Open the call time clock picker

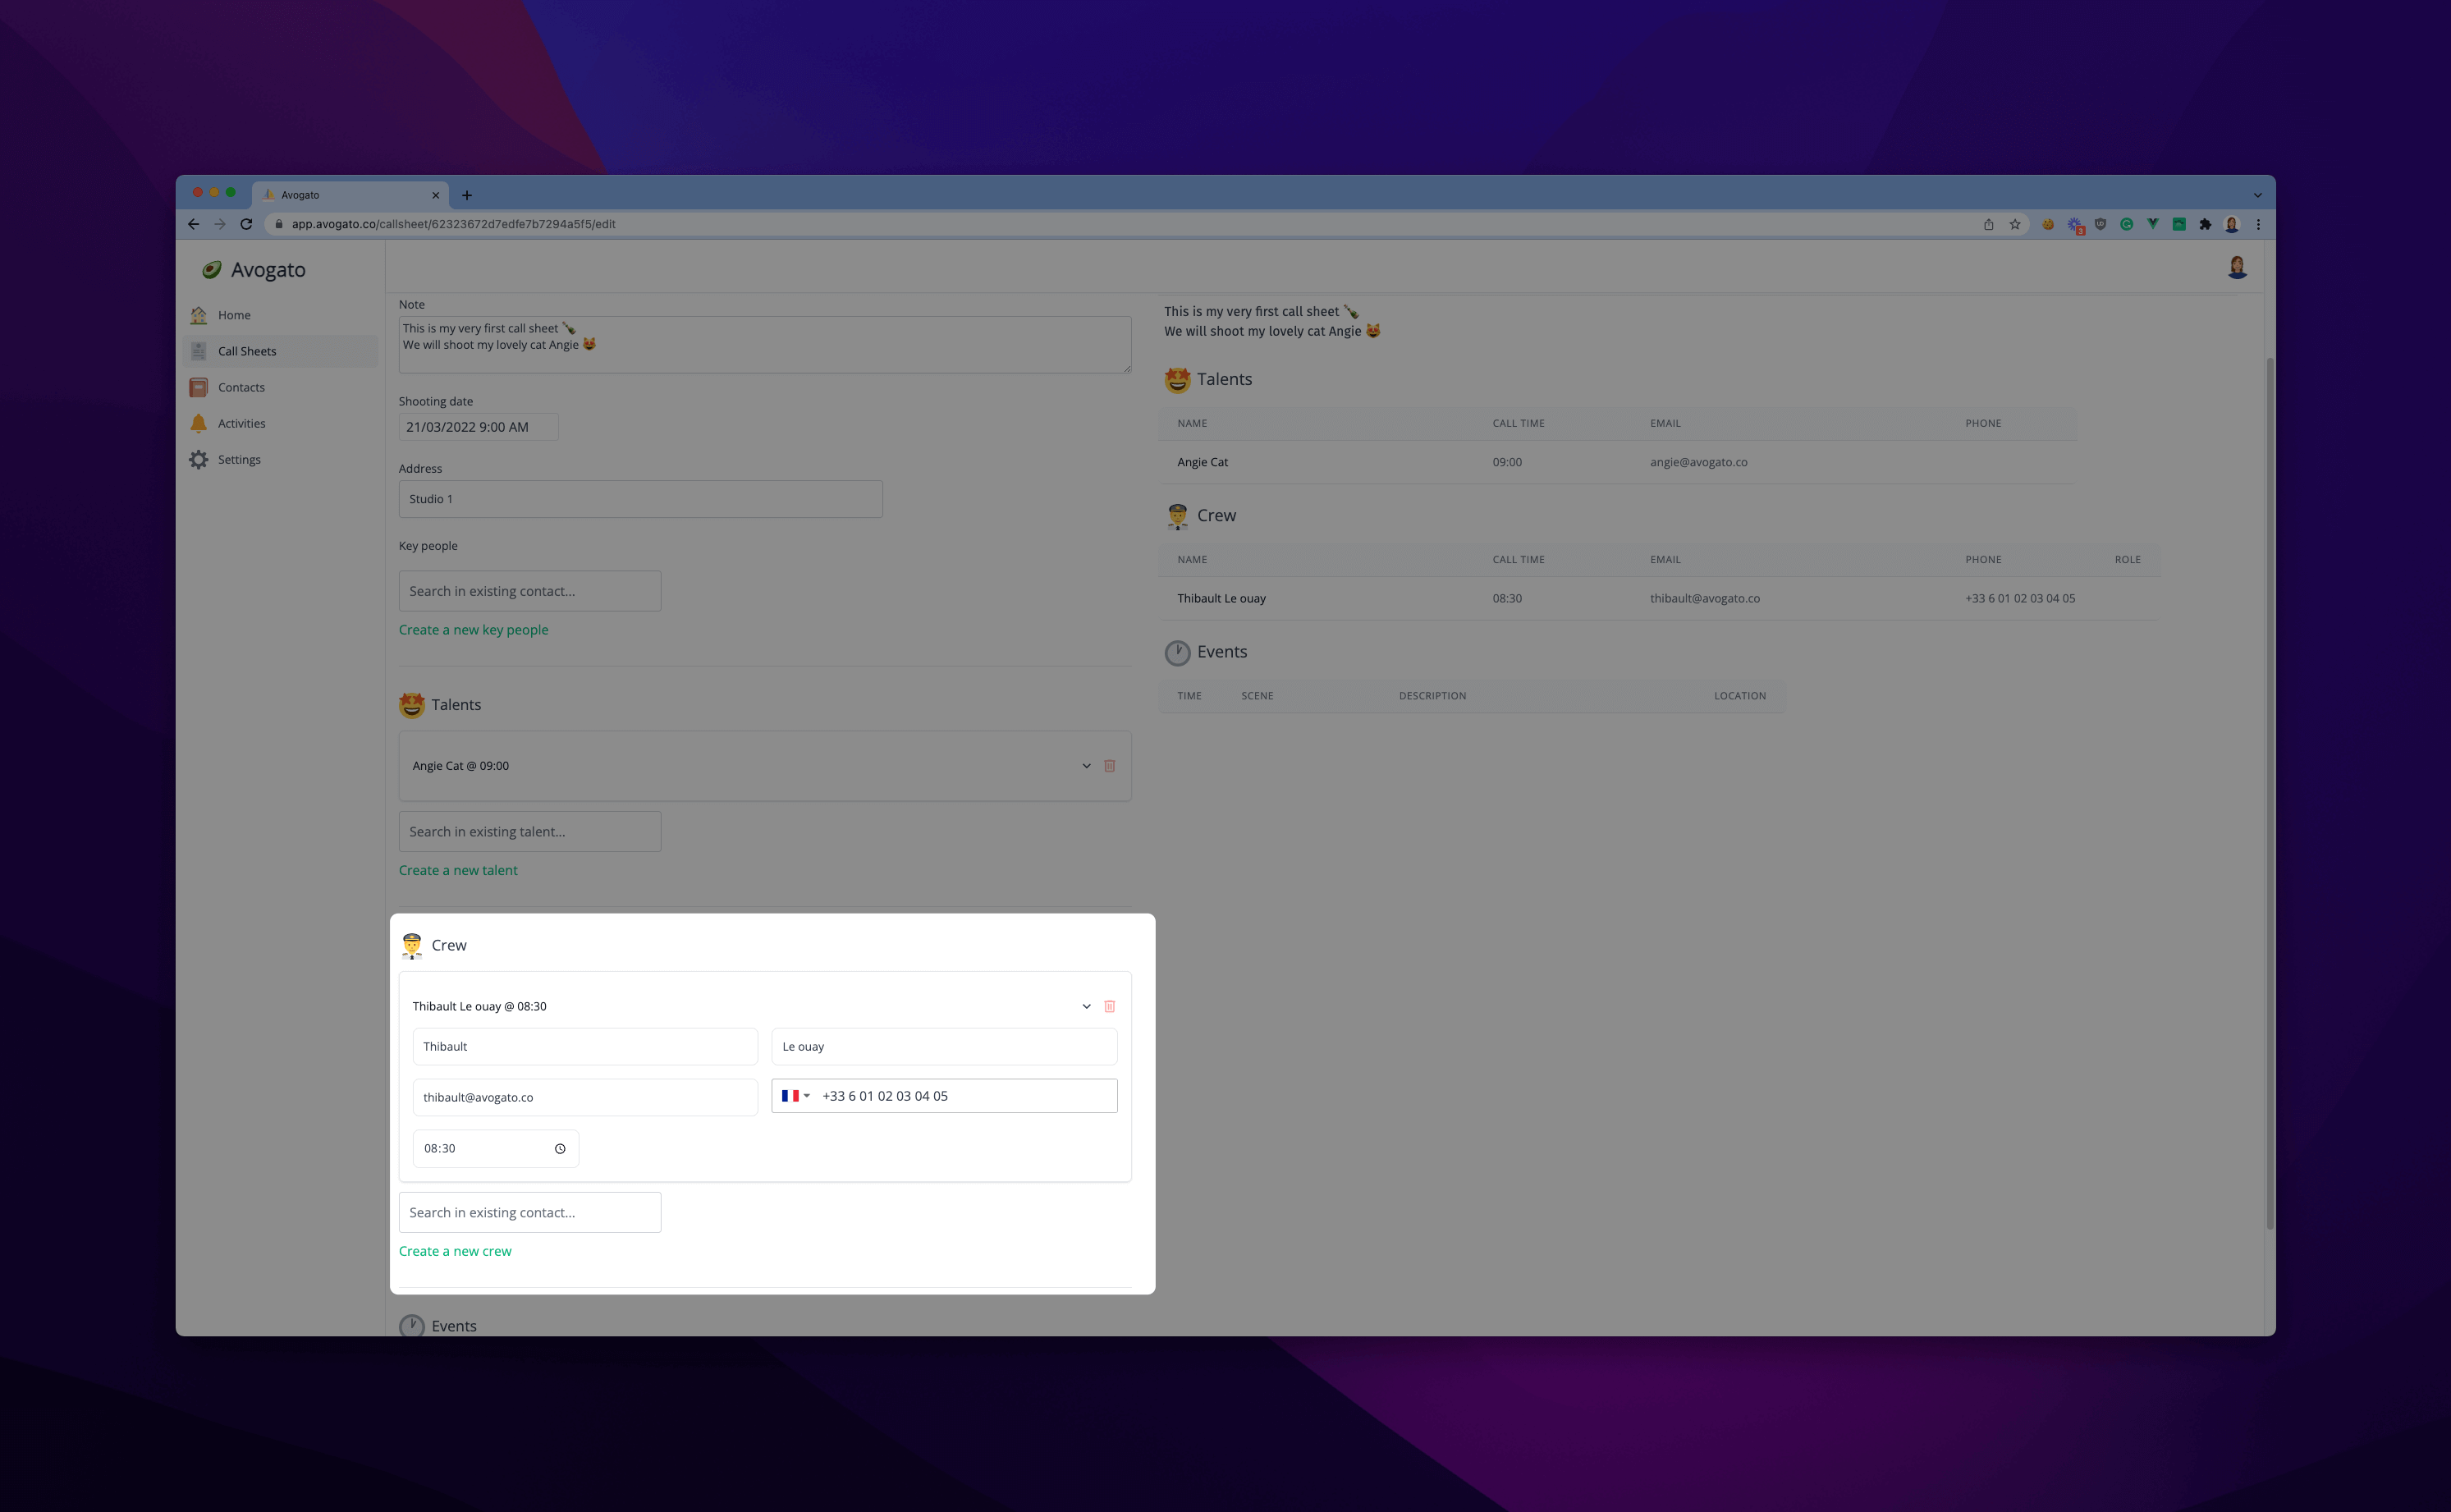tap(560, 1148)
